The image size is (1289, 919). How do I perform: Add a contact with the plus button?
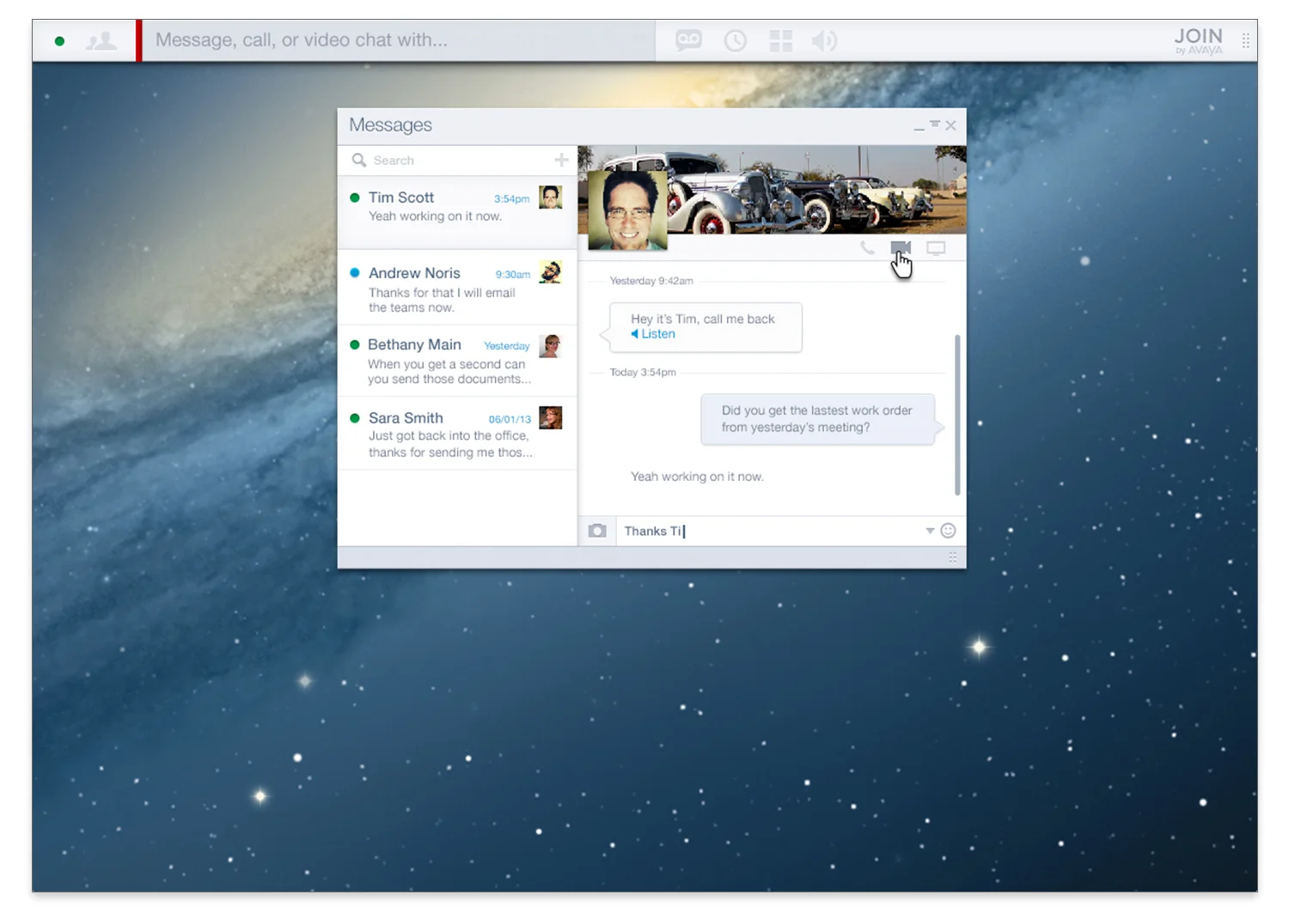point(560,160)
